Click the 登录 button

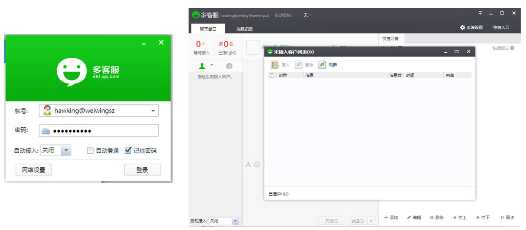[x=142, y=170]
